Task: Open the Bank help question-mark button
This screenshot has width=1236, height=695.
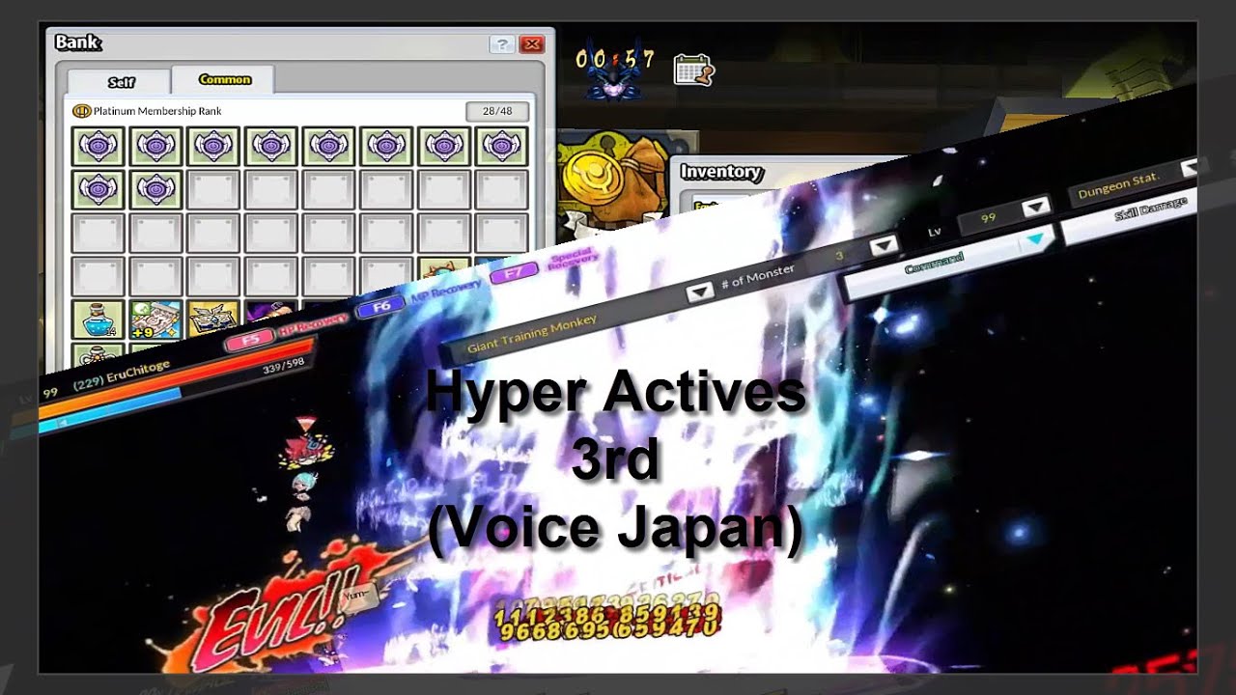Action: click(501, 44)
